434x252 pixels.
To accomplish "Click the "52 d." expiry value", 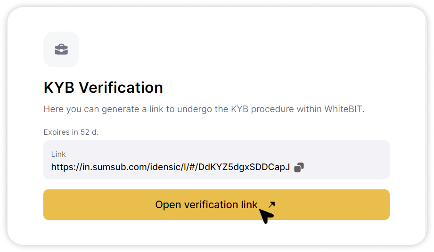I will (90, 132).
